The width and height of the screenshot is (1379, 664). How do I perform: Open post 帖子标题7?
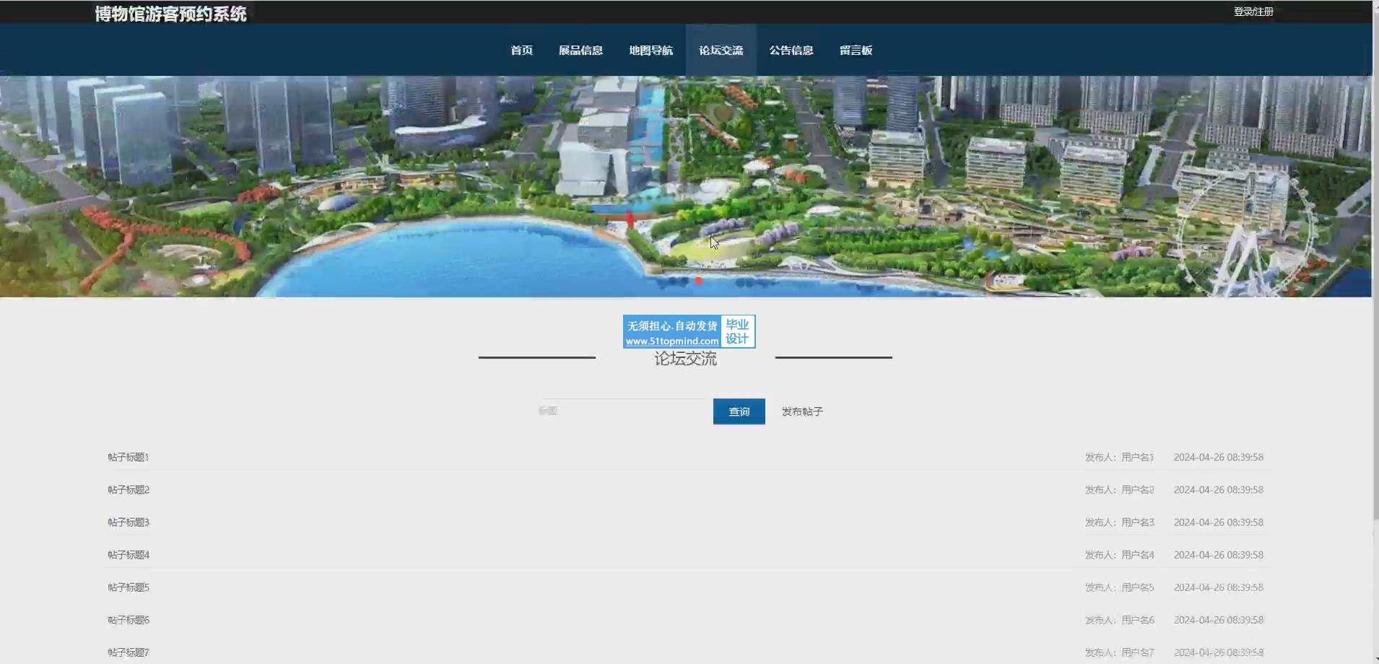pyautogui.click(x=129, y=652)
